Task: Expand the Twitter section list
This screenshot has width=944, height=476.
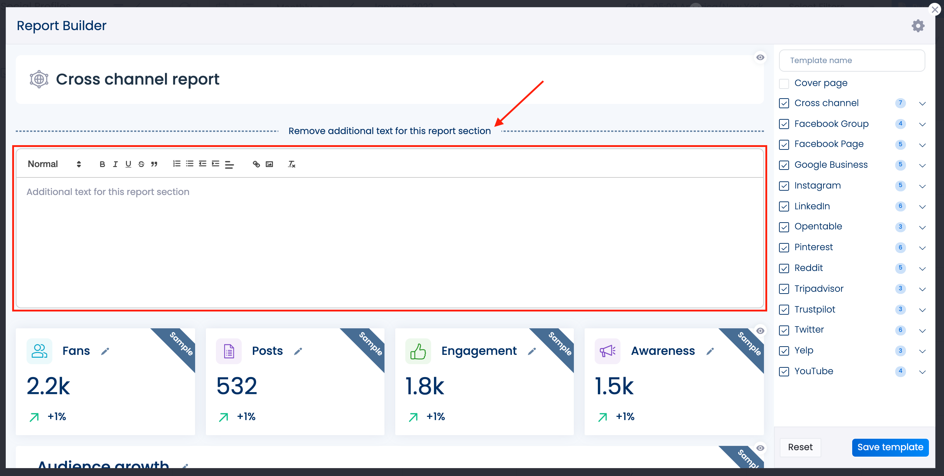Action: tap(922, 330)
